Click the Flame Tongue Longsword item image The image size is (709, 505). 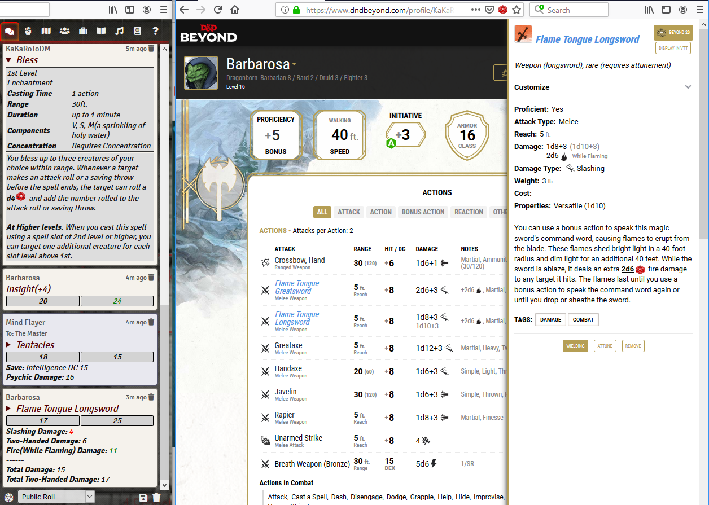(523, 34)
